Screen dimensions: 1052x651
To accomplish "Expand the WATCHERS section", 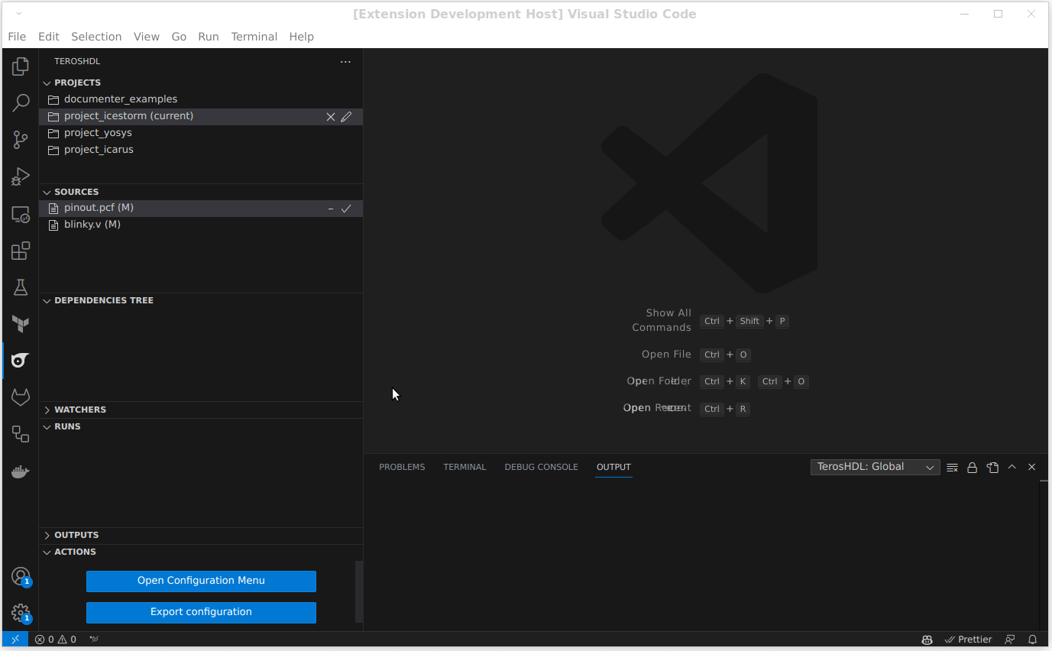I will click(x=201, y=410).
